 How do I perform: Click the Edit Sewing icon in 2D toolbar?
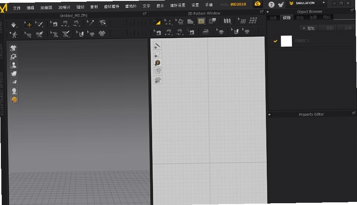[x=157, y=32]
